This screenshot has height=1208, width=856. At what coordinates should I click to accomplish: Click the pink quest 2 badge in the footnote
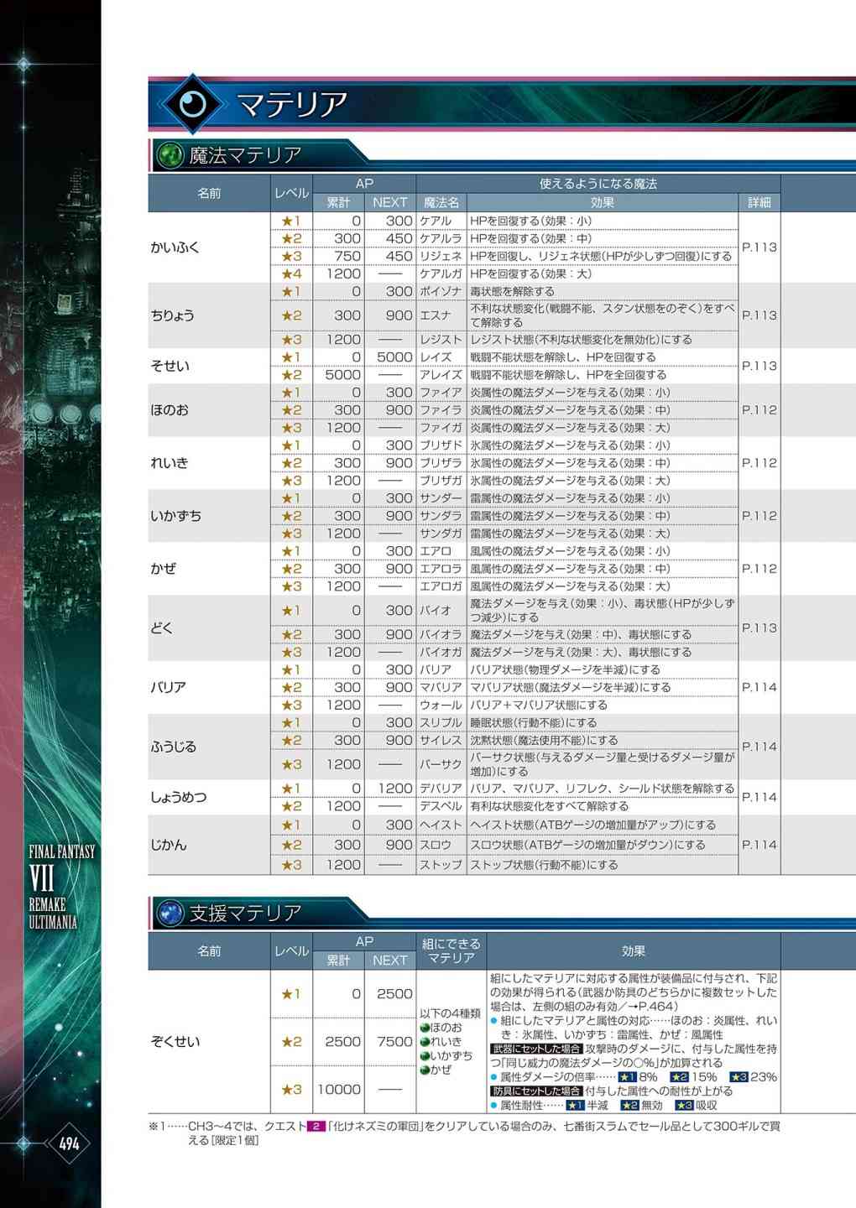coord(316,1127)
